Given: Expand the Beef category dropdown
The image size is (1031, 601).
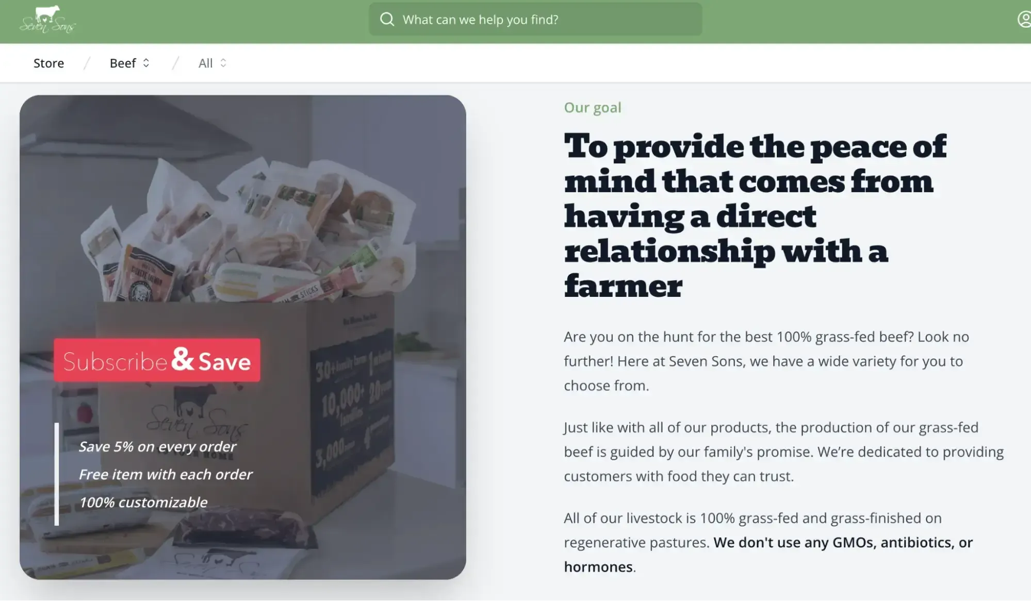Looking at the screenshot, I should [129, 63].
